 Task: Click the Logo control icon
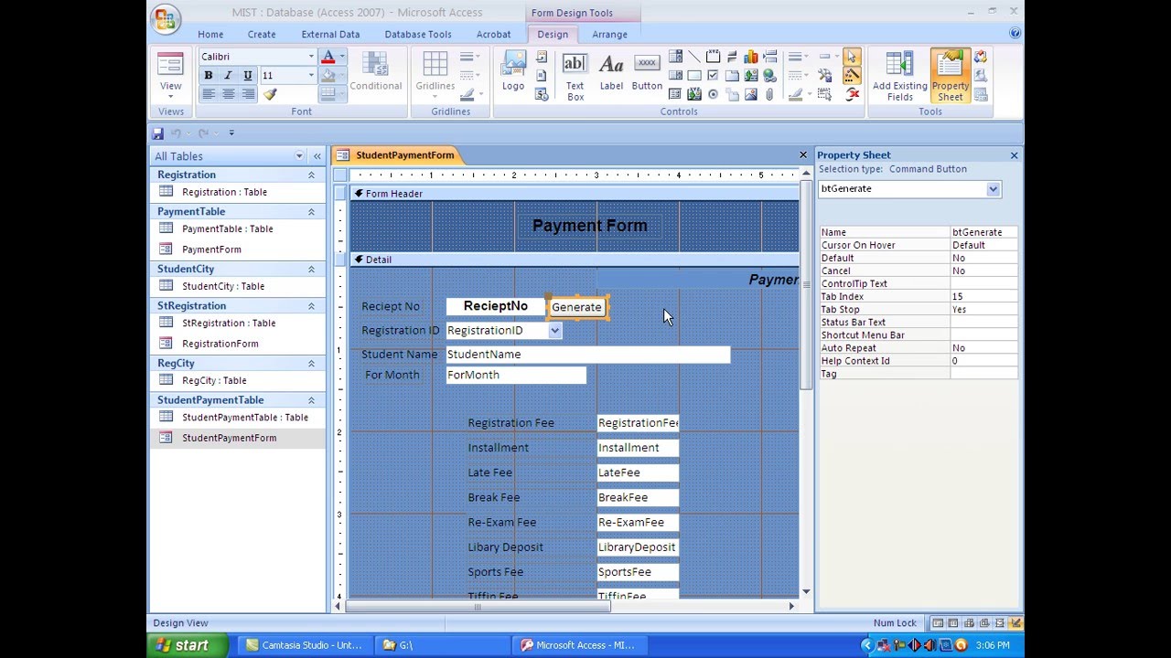coord(513,72)
